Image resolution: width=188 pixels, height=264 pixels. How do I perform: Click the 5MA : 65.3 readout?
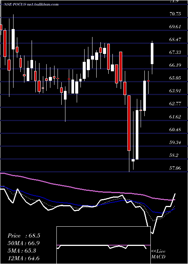point(22,251)
